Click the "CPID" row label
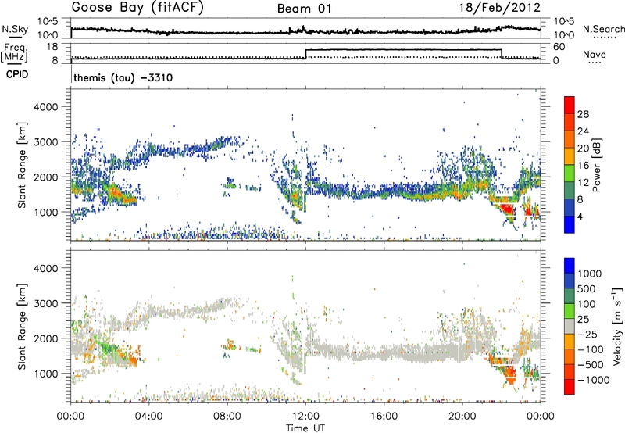 (x=17, y=74)
